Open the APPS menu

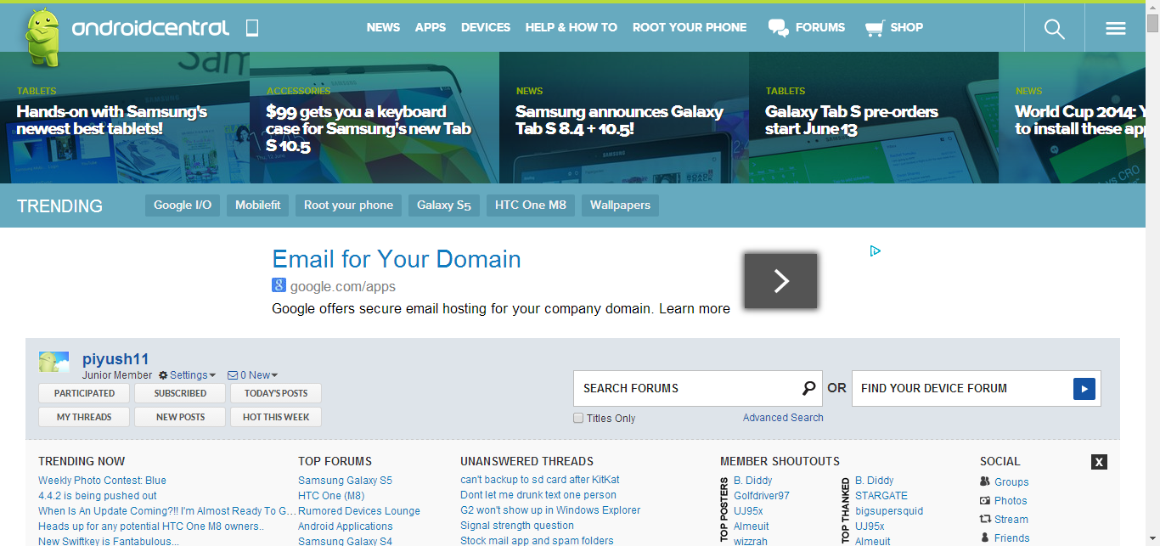pos(431,27)
